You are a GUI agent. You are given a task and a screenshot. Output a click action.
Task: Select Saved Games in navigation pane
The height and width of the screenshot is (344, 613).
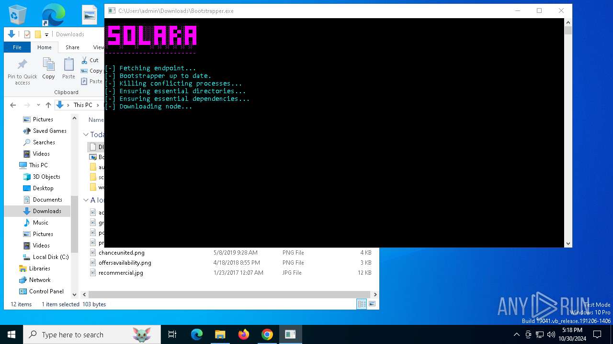(50, 131)
